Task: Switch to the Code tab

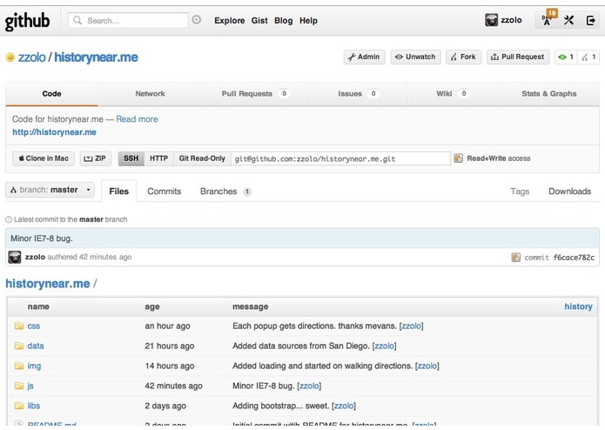Action: (x=51, y=94)
